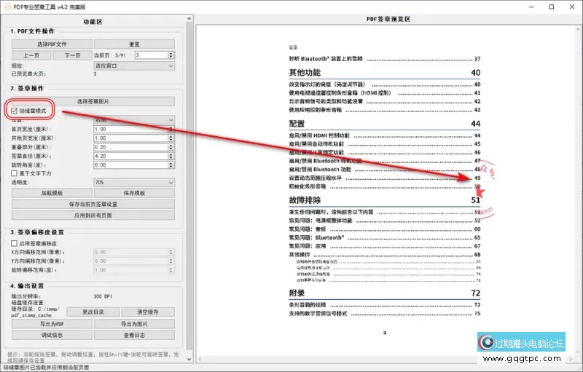This screenshot has width=583, height=372.
Task: Click the 加载模板 button
Action: [52, 193]
